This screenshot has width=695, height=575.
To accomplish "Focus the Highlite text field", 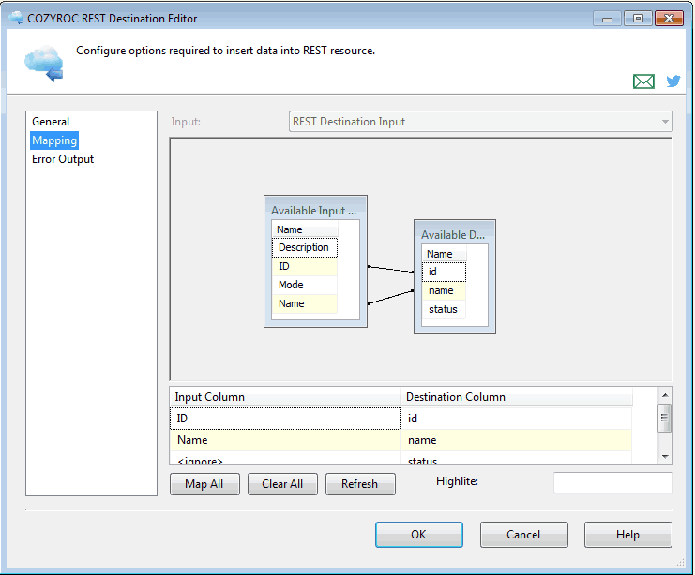I will coord(613,482).
